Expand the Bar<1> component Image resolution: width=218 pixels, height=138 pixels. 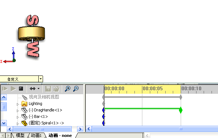pos(18,117)
